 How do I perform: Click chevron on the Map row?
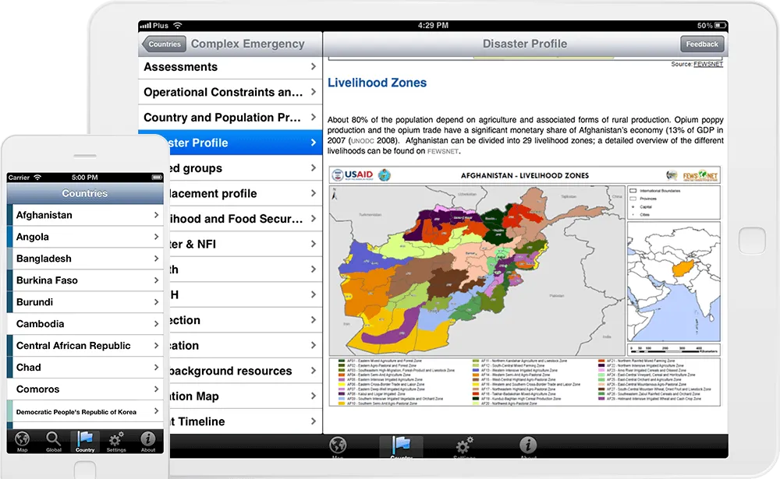click(x=314, y=396)
